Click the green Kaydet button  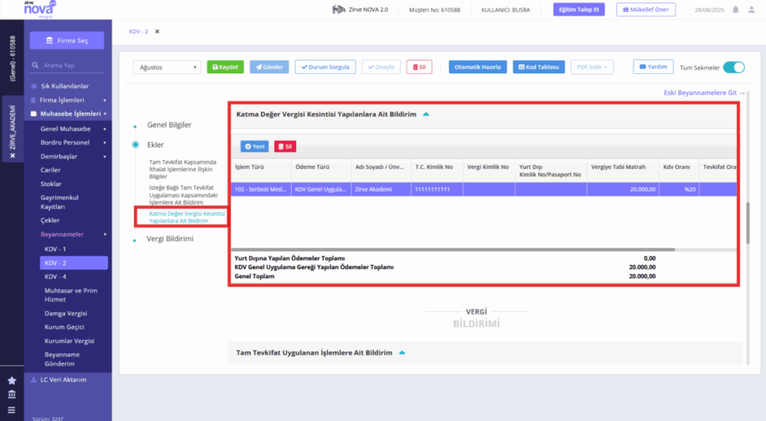[225, 67]
